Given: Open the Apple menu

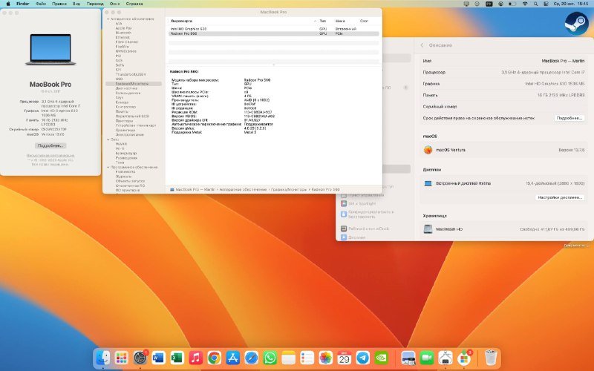Looking at the screenshot, I should click(x=8, y=4).
